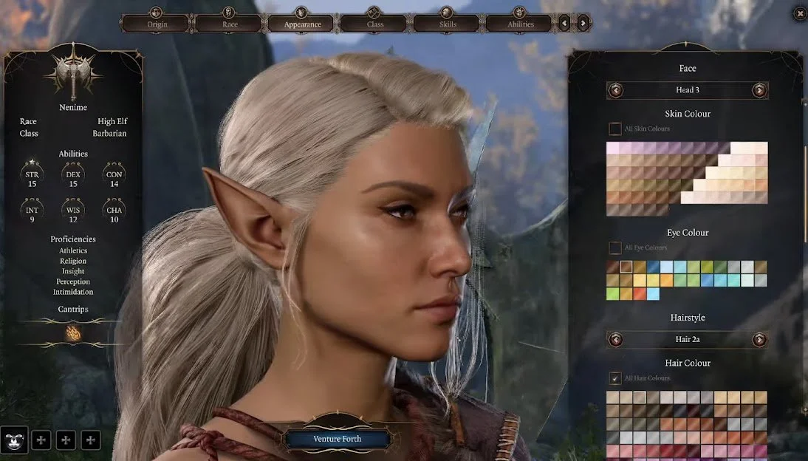Screen dimensions: 808x461
Task: Click the character name Nenime
Action: click(73, 107)
